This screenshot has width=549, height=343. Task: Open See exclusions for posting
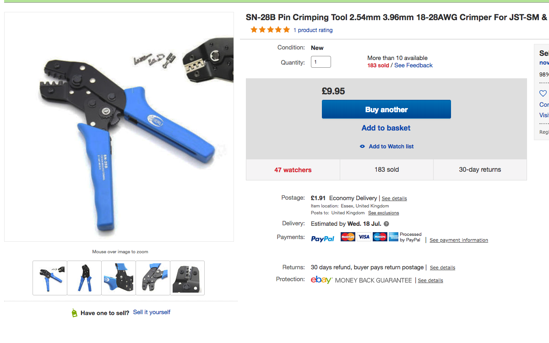(383, 213)
